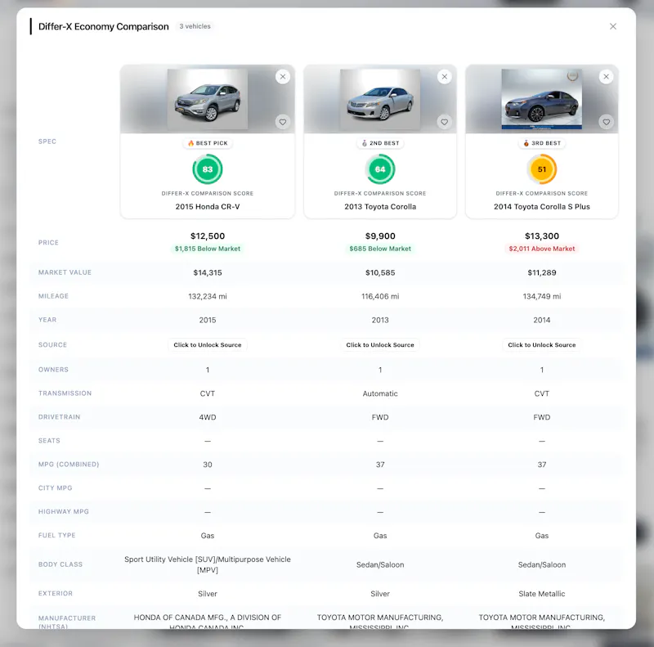Click the $2,011 Above Market tag
Screen dimensions: 654x647
[x=541, y=249]
